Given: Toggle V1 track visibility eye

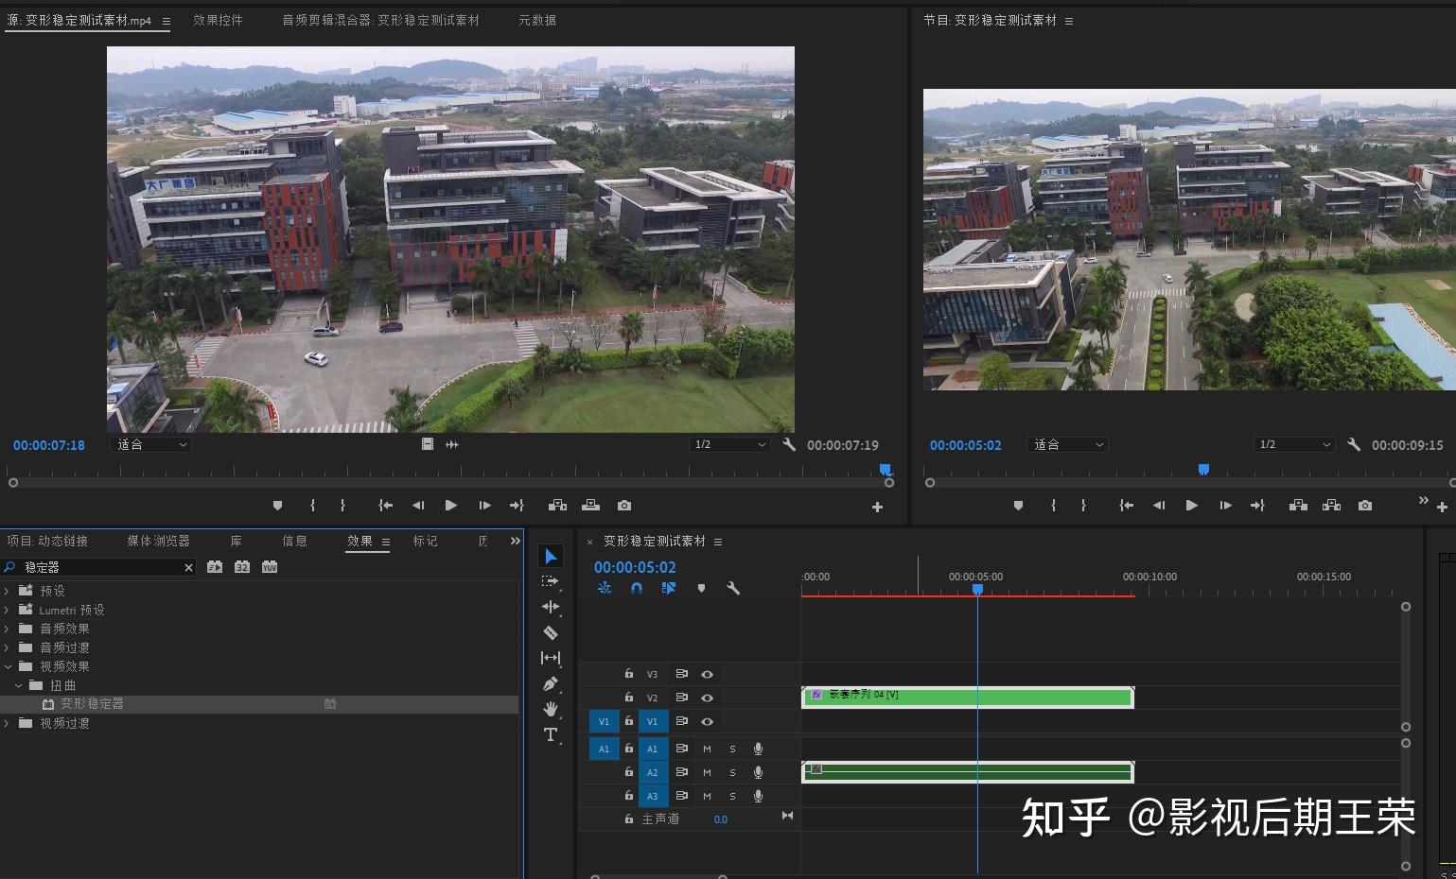Looking at the screenshot, I should pos(707,721).
